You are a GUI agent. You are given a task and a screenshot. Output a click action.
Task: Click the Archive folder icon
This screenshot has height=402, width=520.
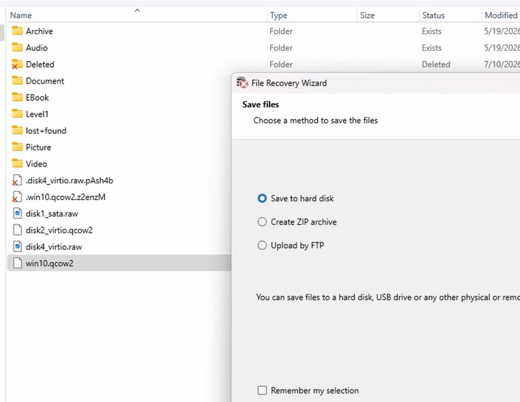click(x=17, y=31)
